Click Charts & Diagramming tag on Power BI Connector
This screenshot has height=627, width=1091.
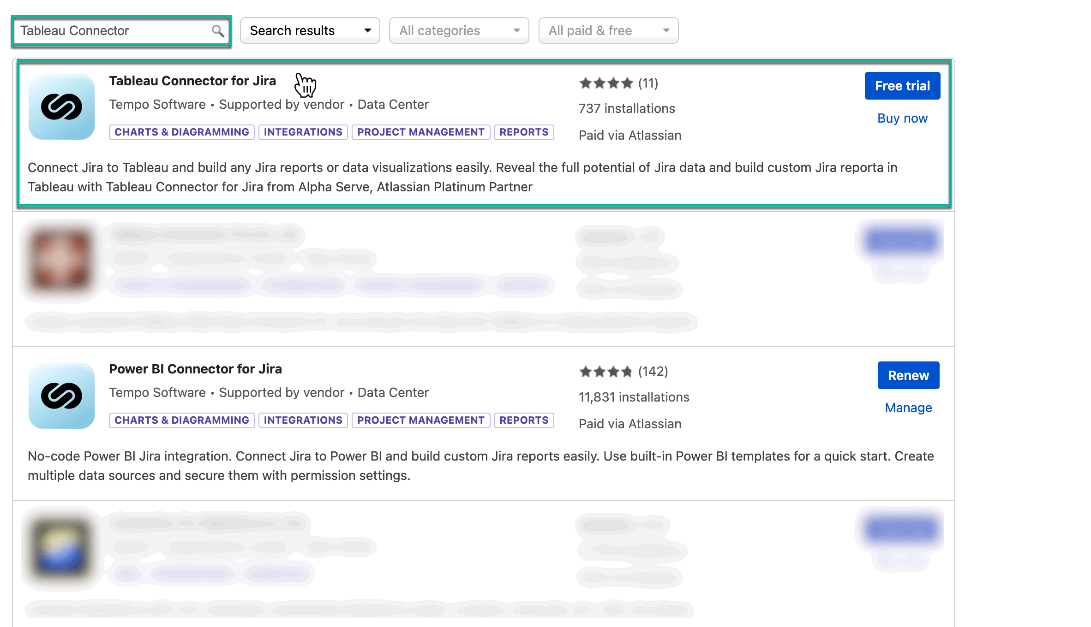(x=182, y=420)
